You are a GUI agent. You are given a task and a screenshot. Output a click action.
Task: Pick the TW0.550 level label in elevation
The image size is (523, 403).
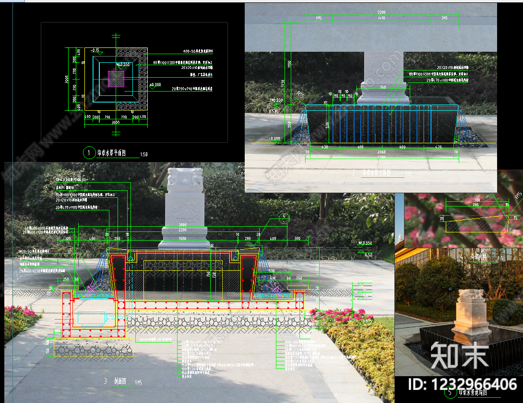pos(276,100)
